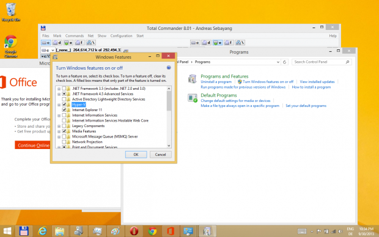Open right-panel network drive in Total Commander
This screenshot has height=237, width=379.
click(x=240, y=43)
